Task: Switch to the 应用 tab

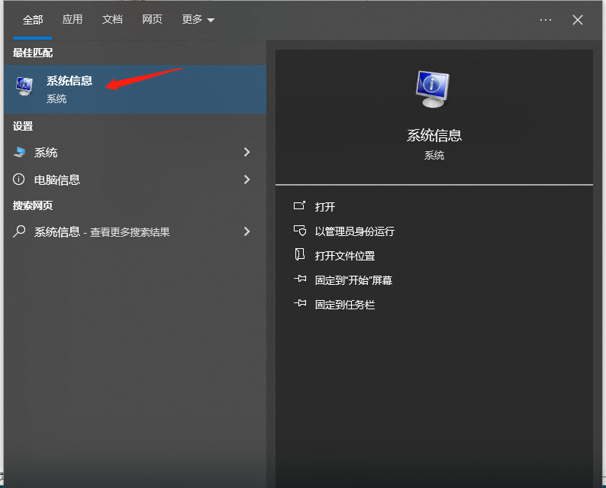Action: 73,19
